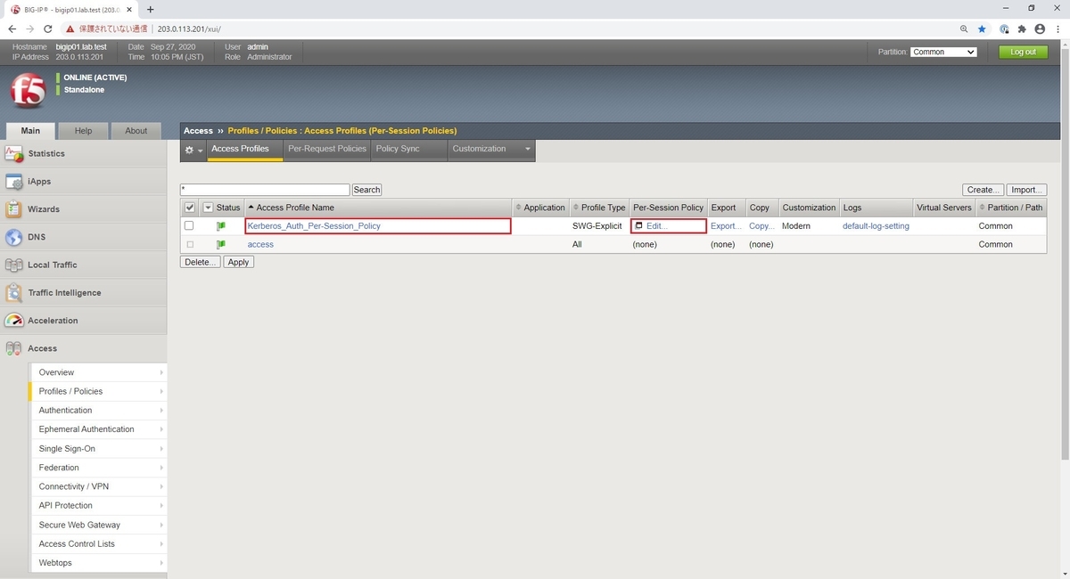
Task: Open the Local Traffic section icon
Action: pyautogui.click(x=13, y=265)
